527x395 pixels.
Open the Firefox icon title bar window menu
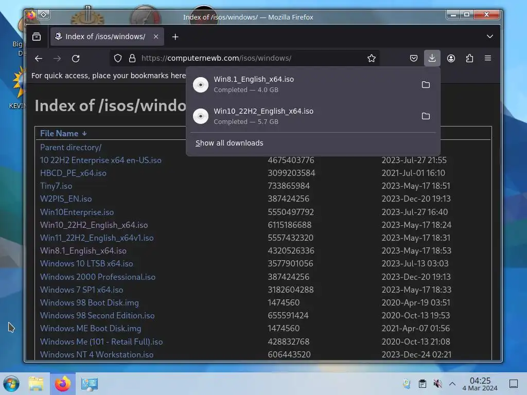[x=31, y=15]
